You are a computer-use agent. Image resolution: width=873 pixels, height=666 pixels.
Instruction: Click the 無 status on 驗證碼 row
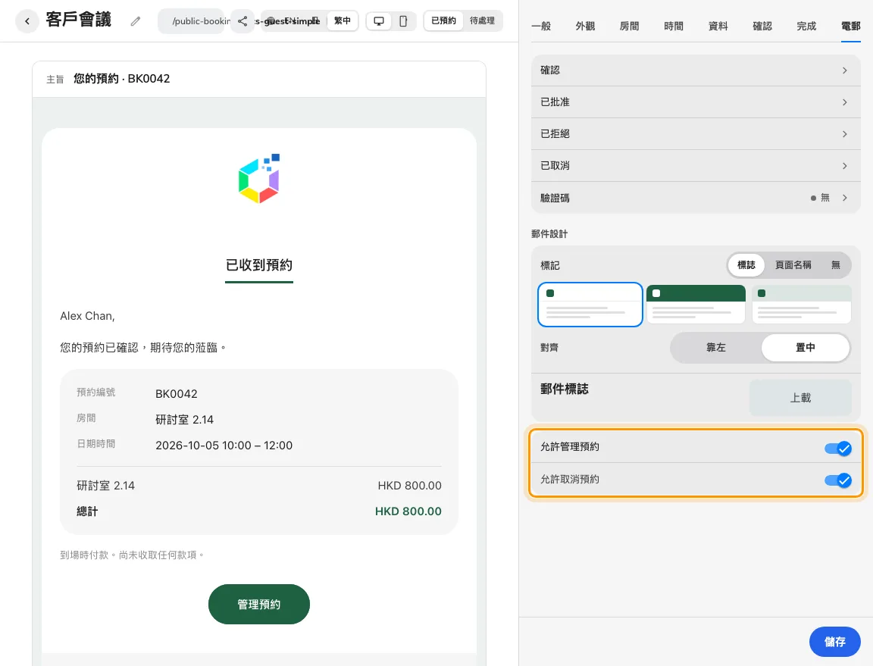(x=824, y=198)
